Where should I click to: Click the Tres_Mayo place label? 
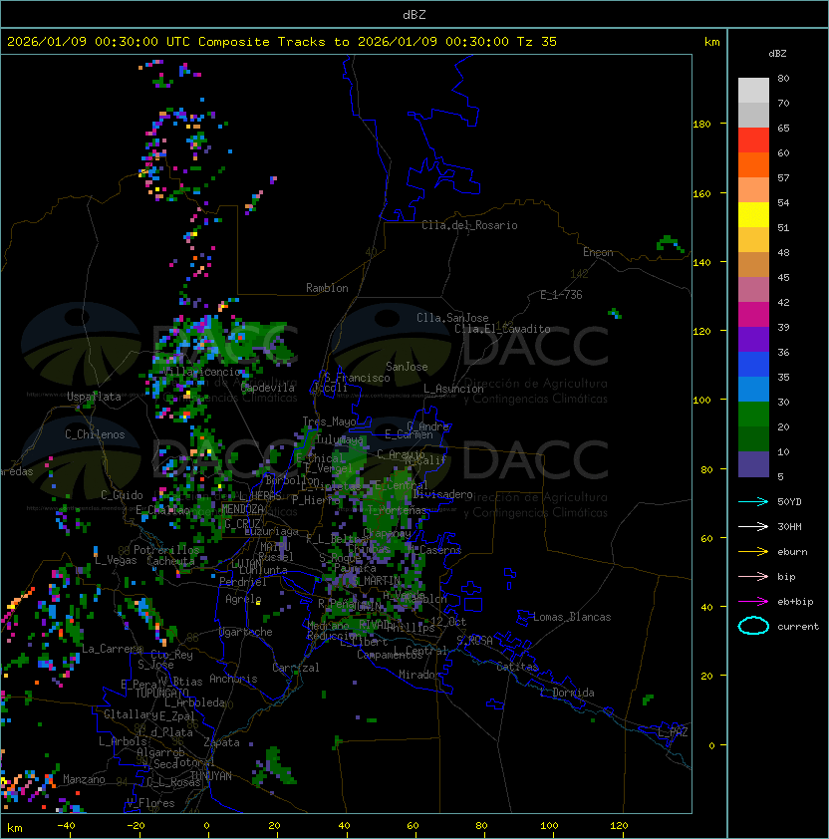click(329, 421)
